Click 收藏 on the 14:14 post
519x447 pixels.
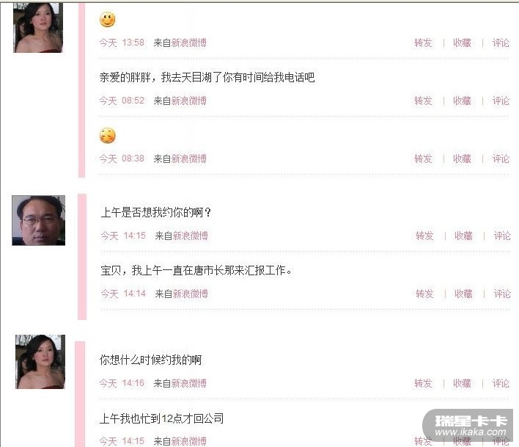pos(463,294)
